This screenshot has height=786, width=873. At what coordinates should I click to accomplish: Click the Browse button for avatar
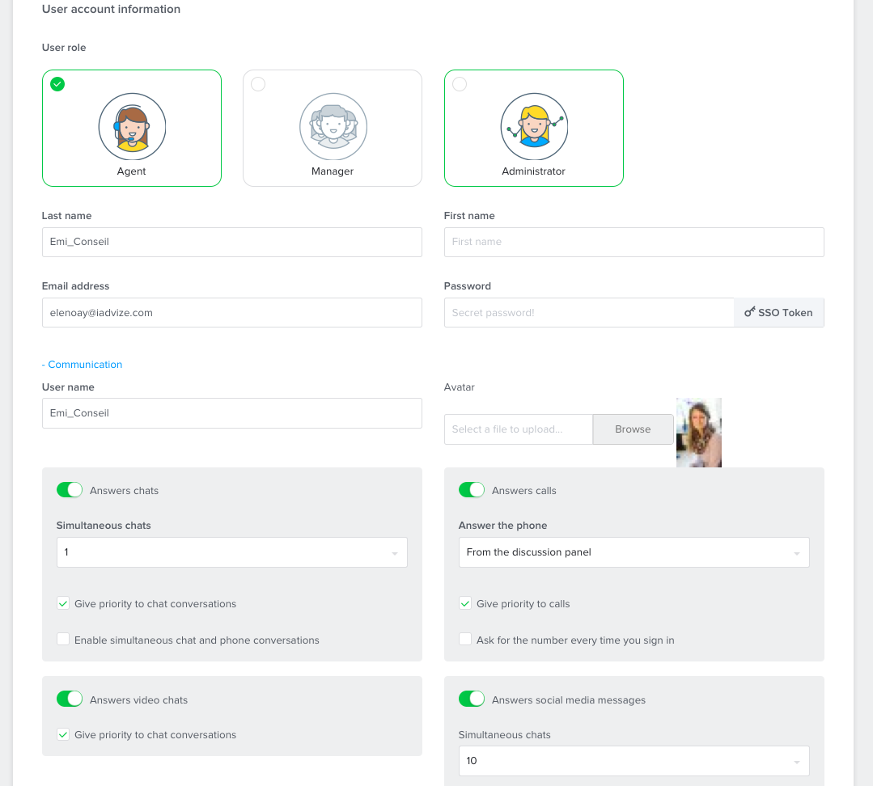[x=633, y=429]
